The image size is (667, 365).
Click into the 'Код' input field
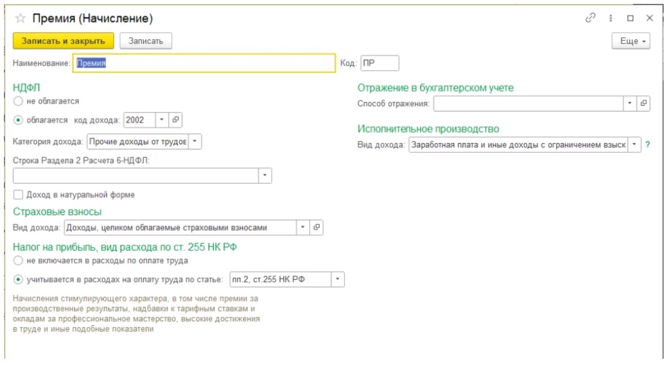pos(379,63)
